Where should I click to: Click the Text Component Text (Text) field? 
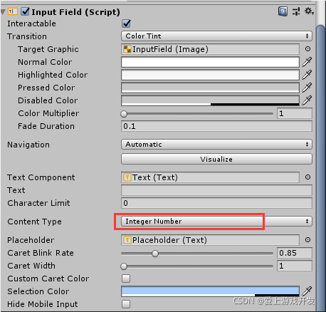(210, 177)
